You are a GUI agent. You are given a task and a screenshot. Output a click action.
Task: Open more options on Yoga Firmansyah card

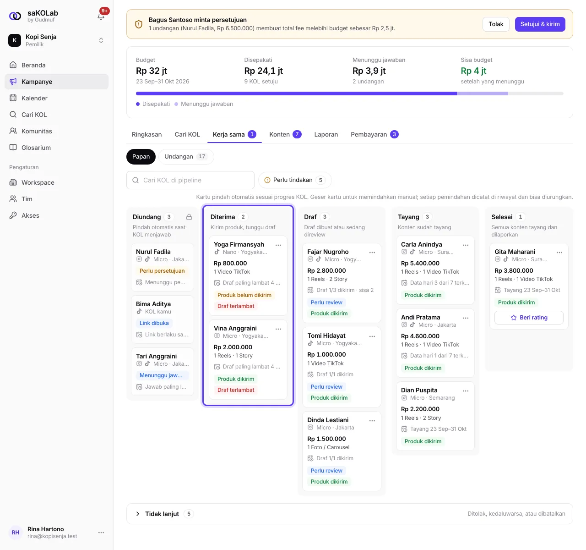pos(278,245)
